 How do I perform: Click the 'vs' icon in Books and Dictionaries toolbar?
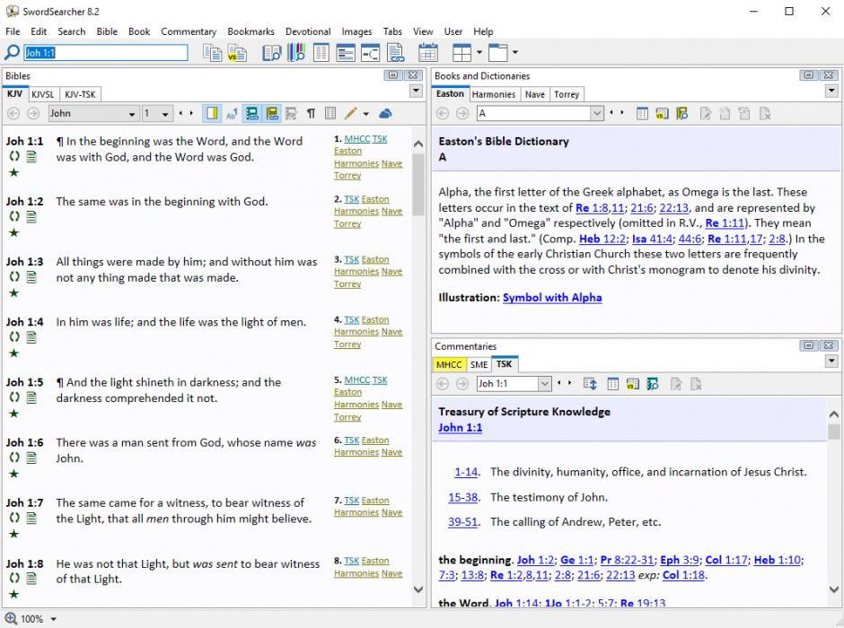(662, 113)
